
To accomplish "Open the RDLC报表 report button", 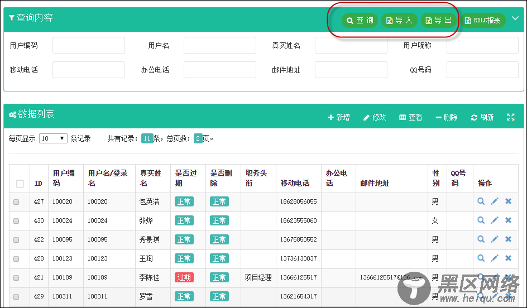I will [x=483, y=21].
